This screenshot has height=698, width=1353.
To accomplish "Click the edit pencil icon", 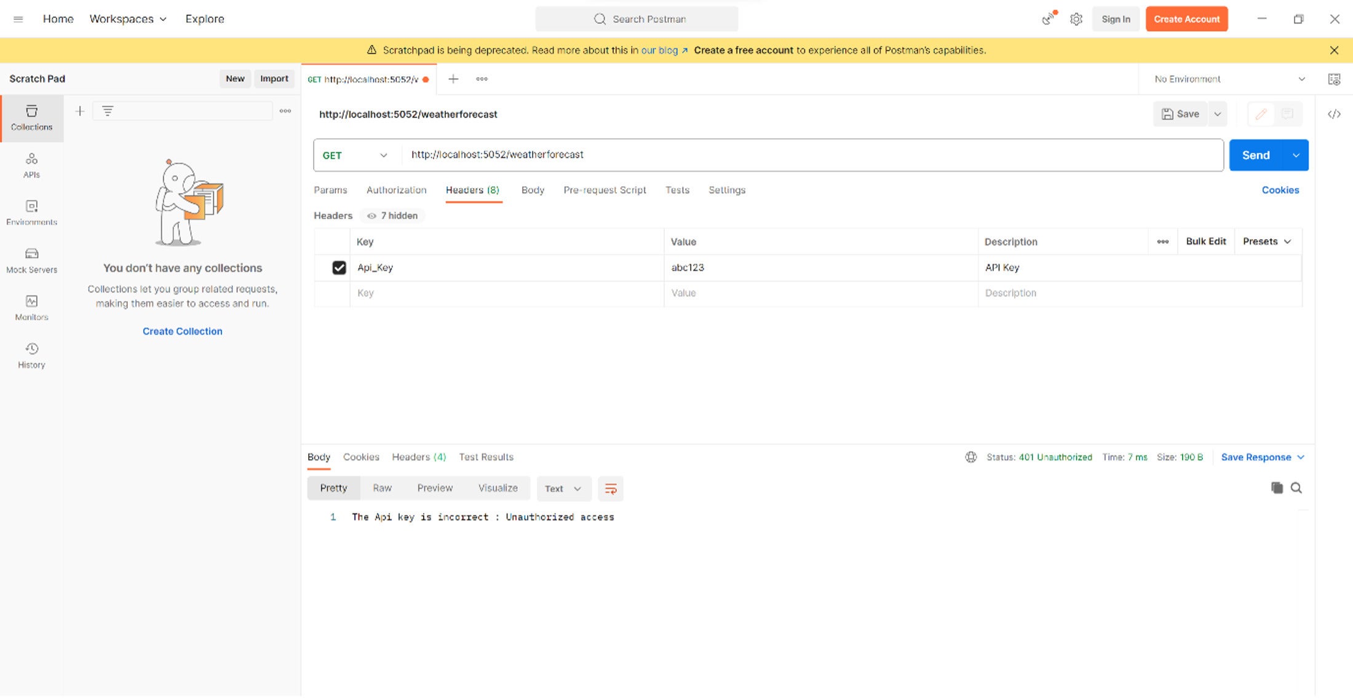I will point(1261,114).
